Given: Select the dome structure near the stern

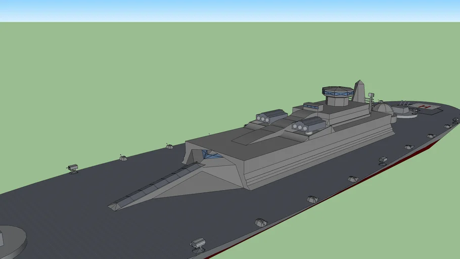Looking at the screenshot, I should (383, 108).
